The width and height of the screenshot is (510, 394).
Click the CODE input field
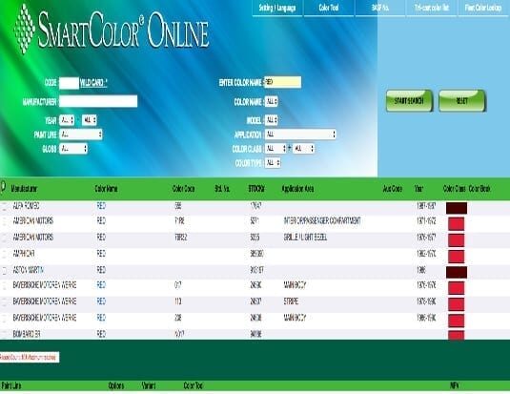[x=69, y=83]
